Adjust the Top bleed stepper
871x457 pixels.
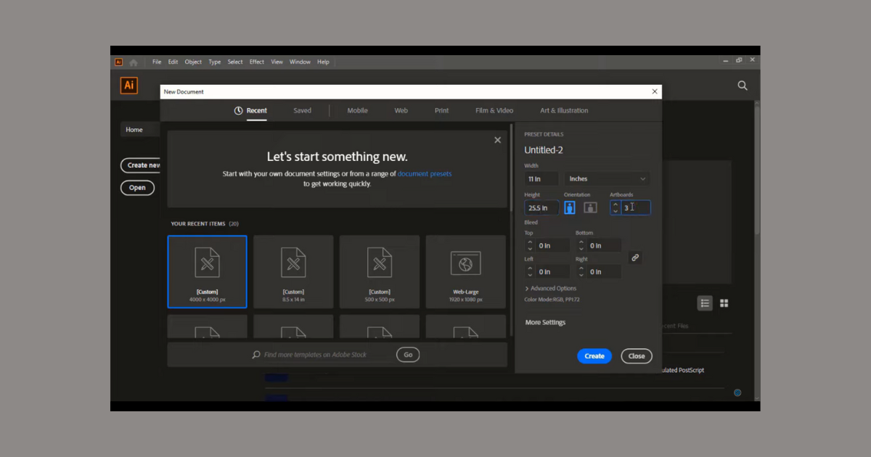pyautogui.click(x=530, y=246)
